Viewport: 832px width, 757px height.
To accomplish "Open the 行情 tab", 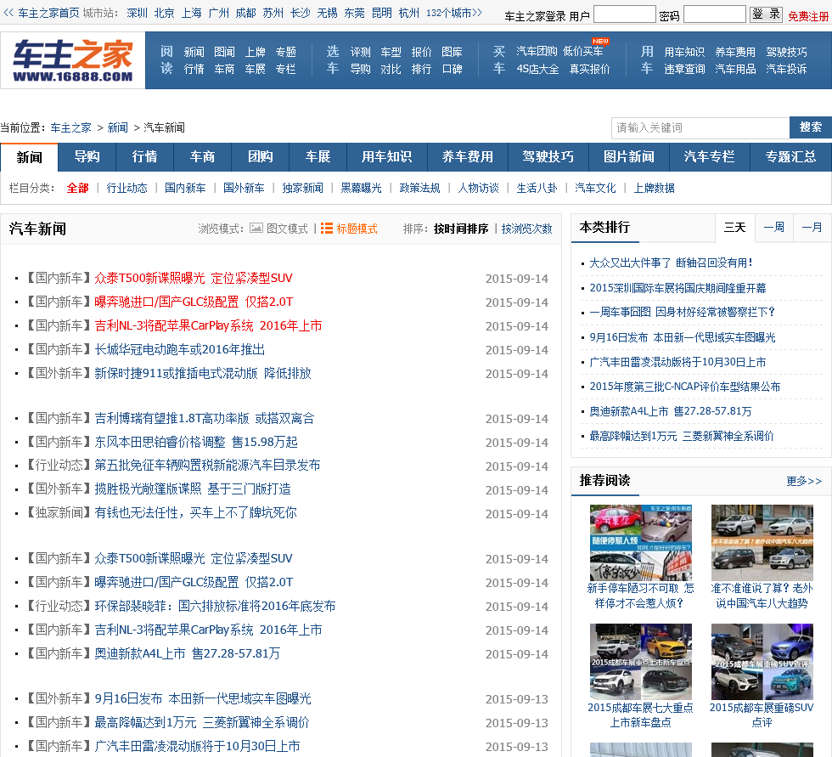I will point(145,156).
